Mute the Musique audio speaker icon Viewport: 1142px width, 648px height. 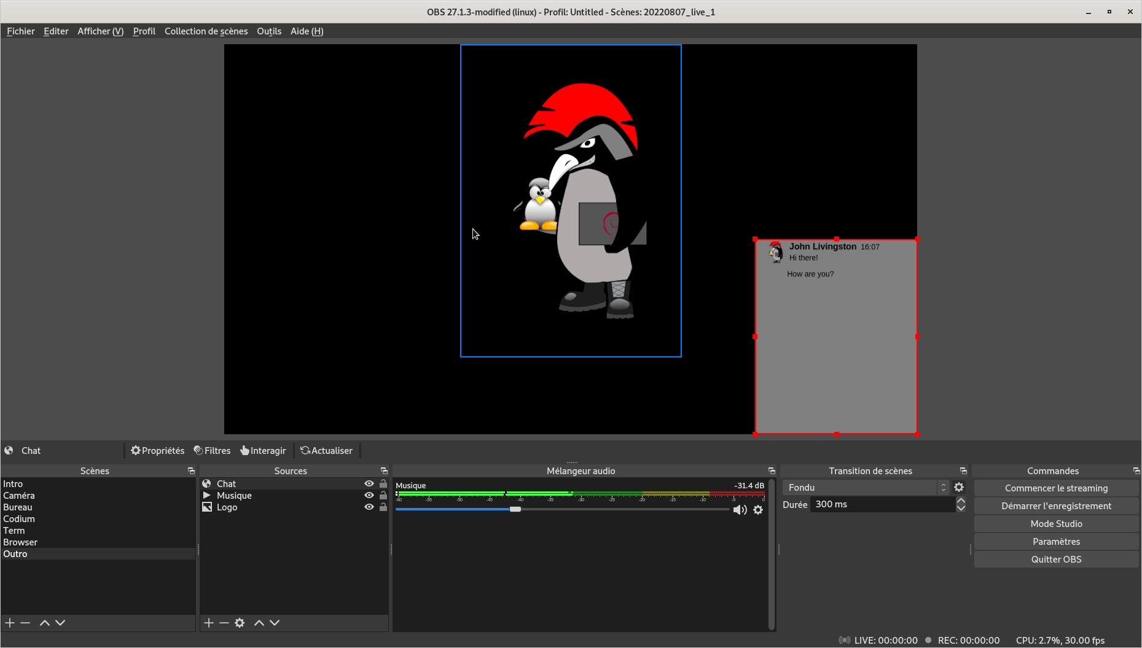740,510
